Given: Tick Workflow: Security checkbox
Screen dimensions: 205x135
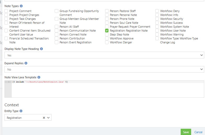Looking at the screenshot, I should pyautogui.click(x=157, y=19).
